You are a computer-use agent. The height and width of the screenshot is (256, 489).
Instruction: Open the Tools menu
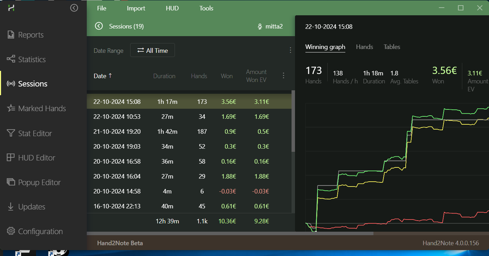[x=206, y=8]
